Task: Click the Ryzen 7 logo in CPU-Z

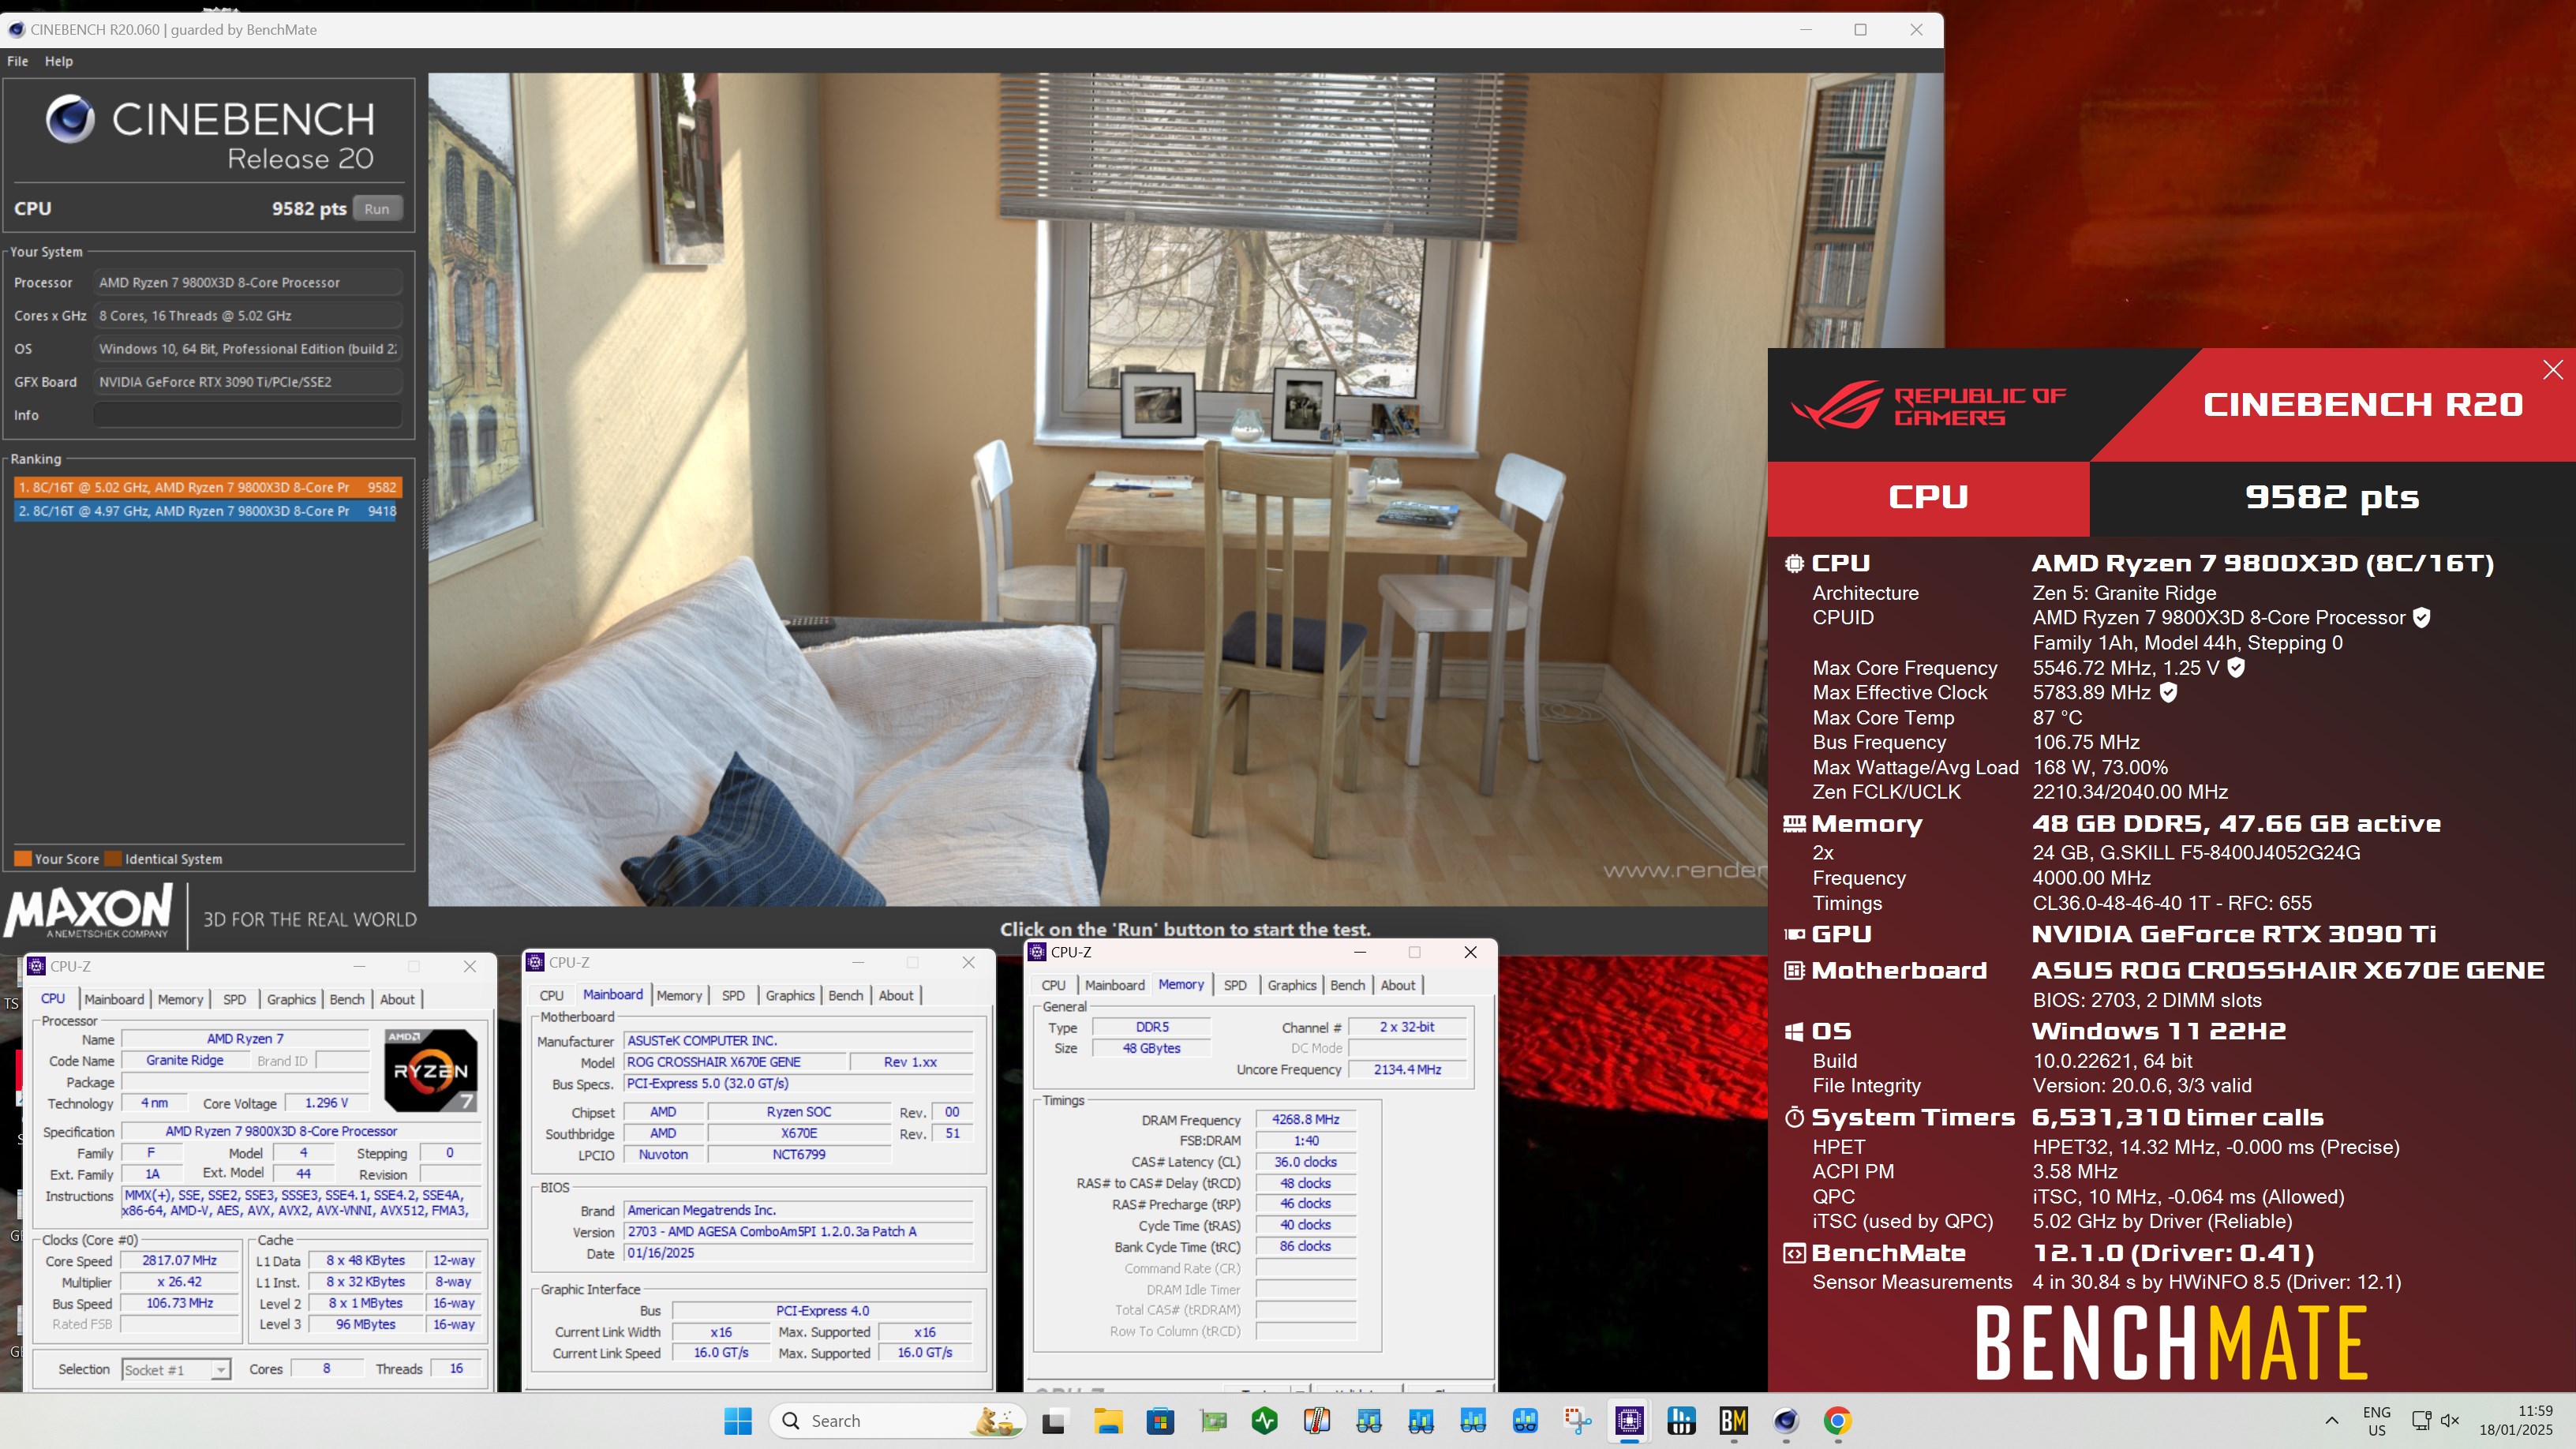Action: 430,1071
